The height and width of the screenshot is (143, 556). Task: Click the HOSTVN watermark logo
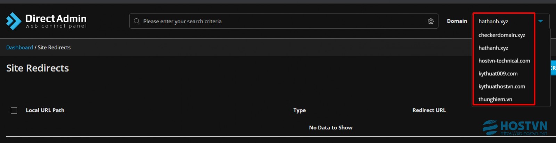(515, 128)
